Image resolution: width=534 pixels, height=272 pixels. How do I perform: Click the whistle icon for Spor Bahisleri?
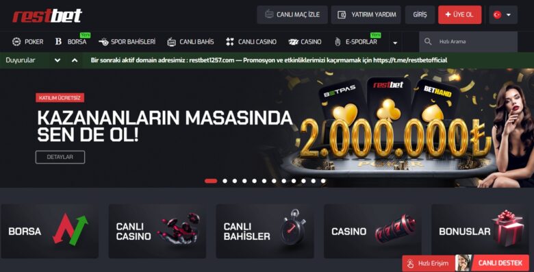[103, 42]
